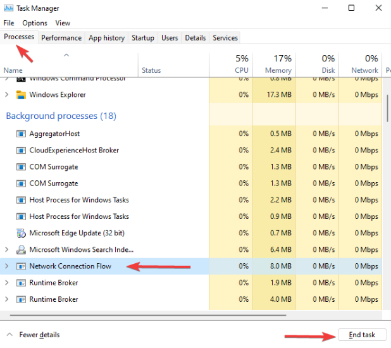Click the CloudExperienceHost Broker icon

pos(21,151)
